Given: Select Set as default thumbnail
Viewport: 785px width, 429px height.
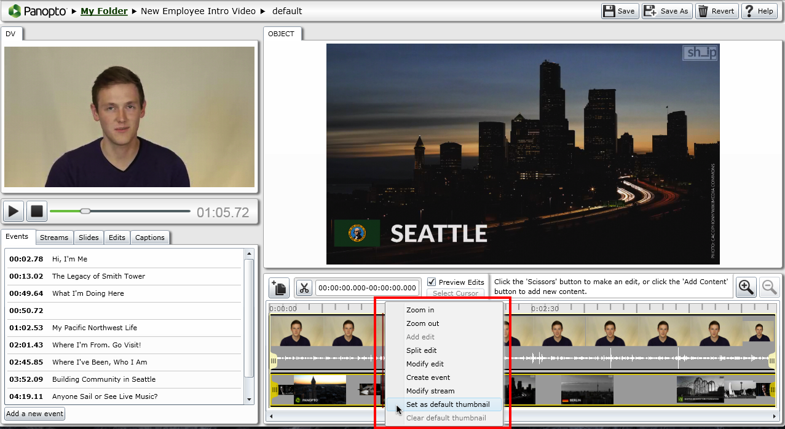Looking at the screenshot, I should point(444,404).
